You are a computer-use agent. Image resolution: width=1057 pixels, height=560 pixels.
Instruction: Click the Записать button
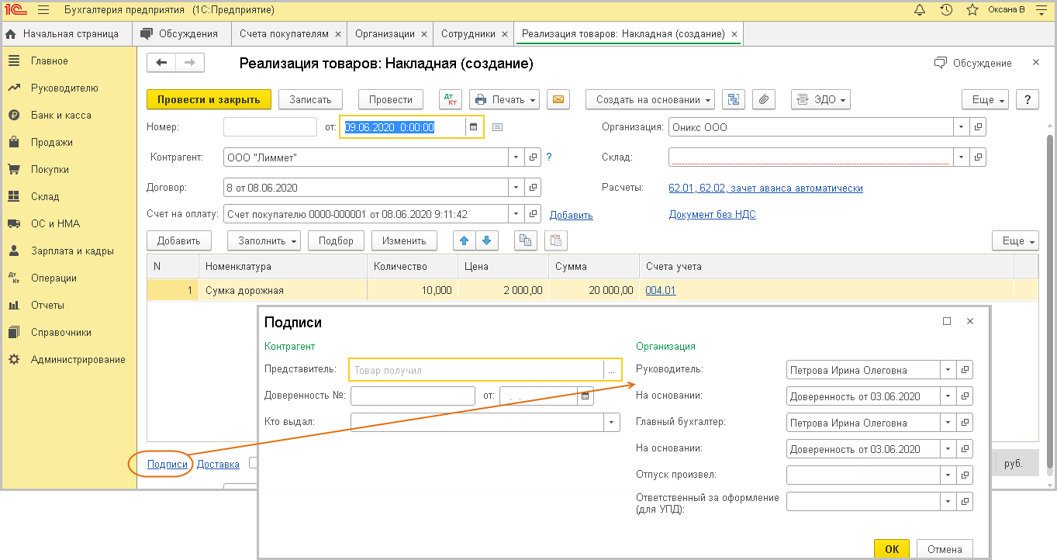click(x=310, y=99)
